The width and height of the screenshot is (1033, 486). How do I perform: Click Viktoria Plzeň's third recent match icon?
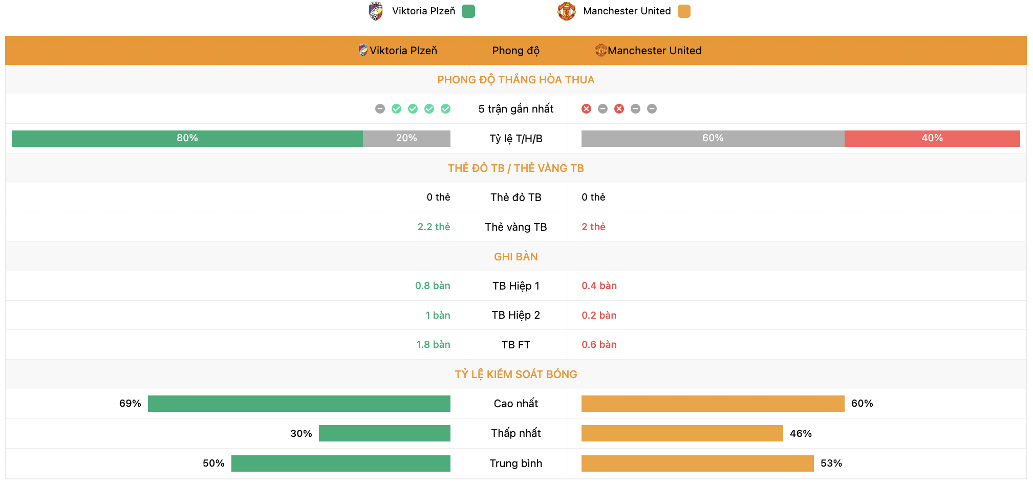[413, 108]
